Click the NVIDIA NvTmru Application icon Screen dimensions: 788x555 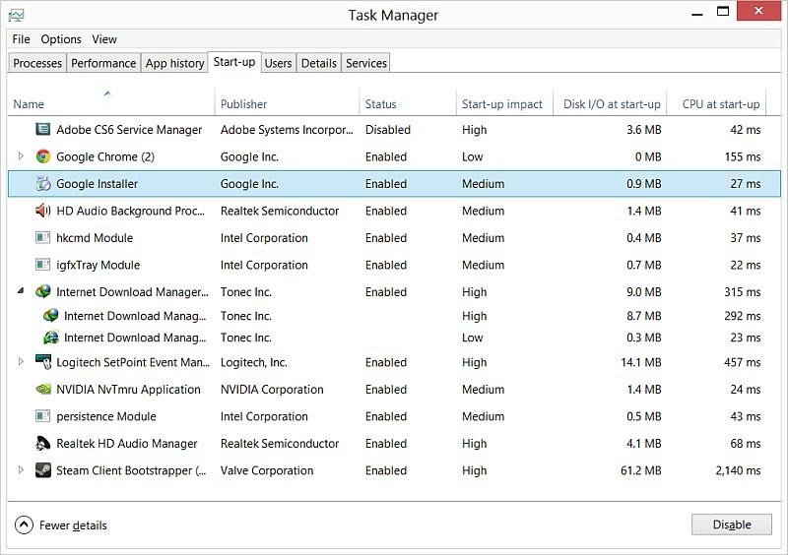[43, 390]
